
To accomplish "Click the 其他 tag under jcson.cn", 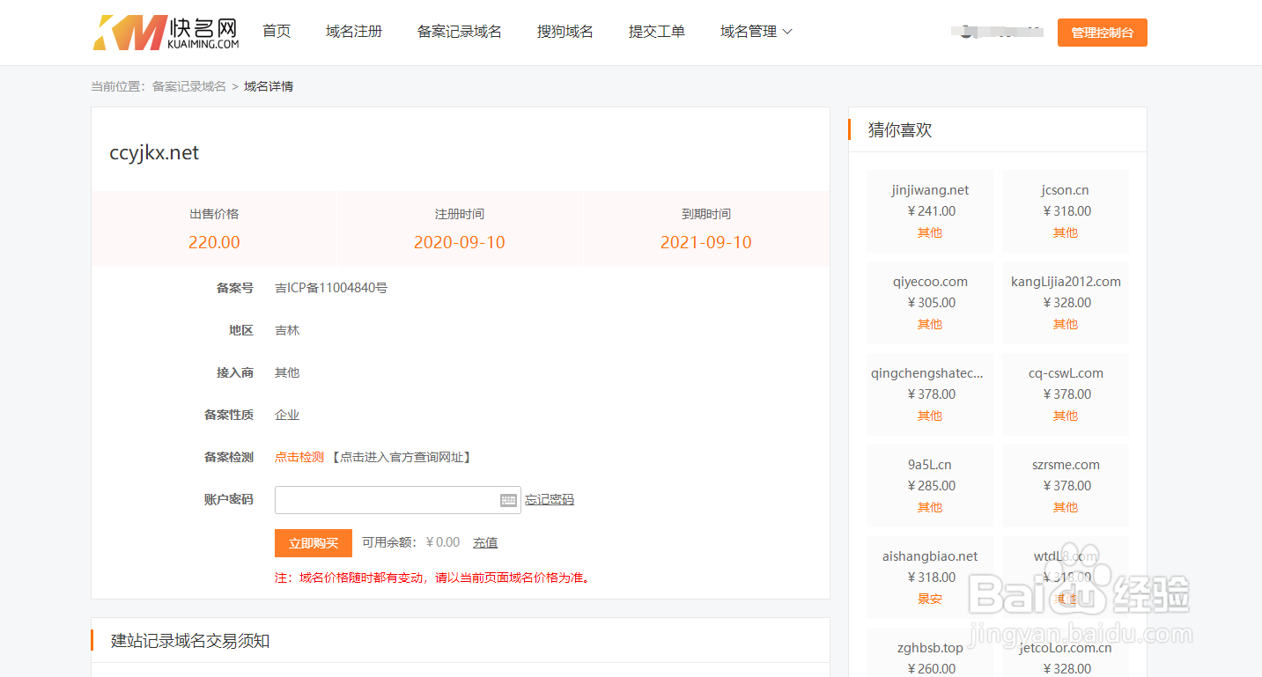I will click(x=1065, y=232).
